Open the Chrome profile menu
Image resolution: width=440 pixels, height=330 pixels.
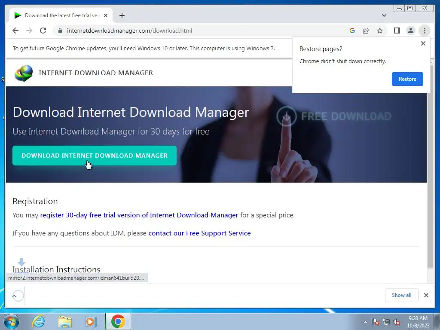pyautogui.click(x=410, y=31)
